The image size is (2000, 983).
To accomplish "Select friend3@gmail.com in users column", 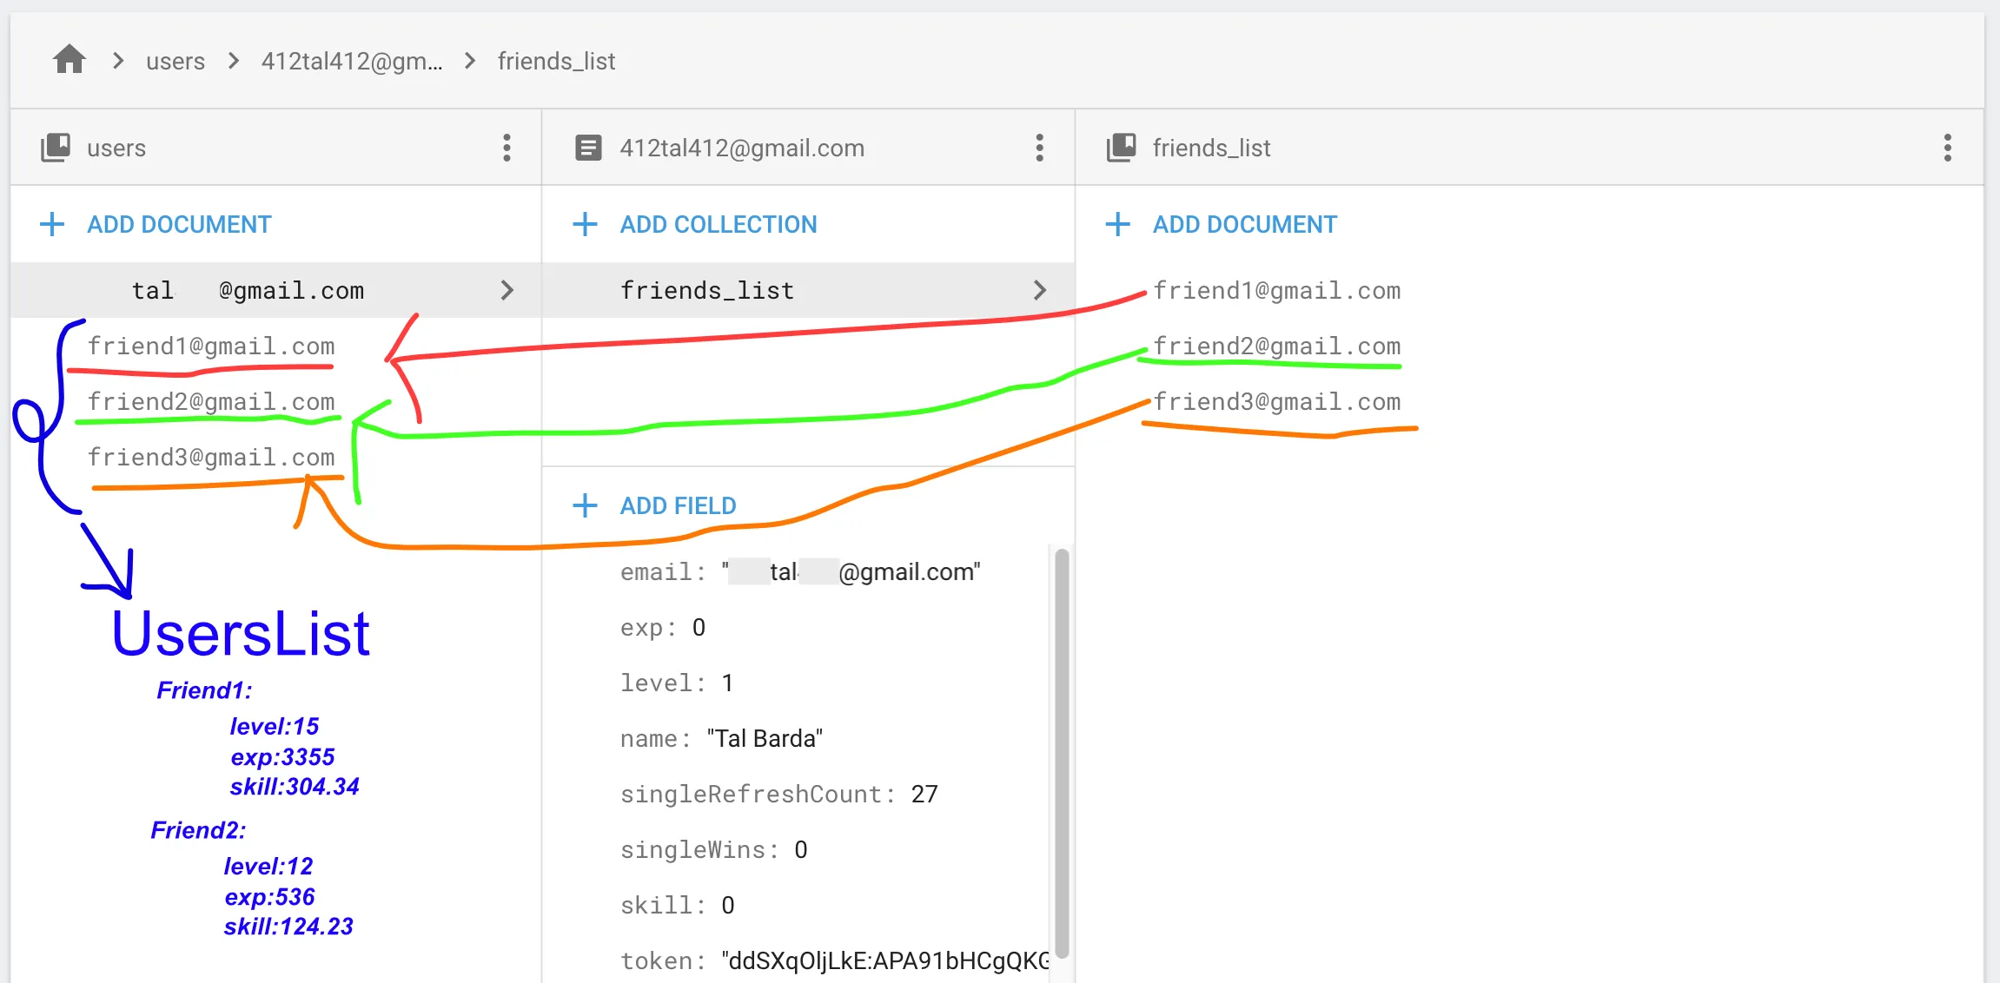I will 211,457.
